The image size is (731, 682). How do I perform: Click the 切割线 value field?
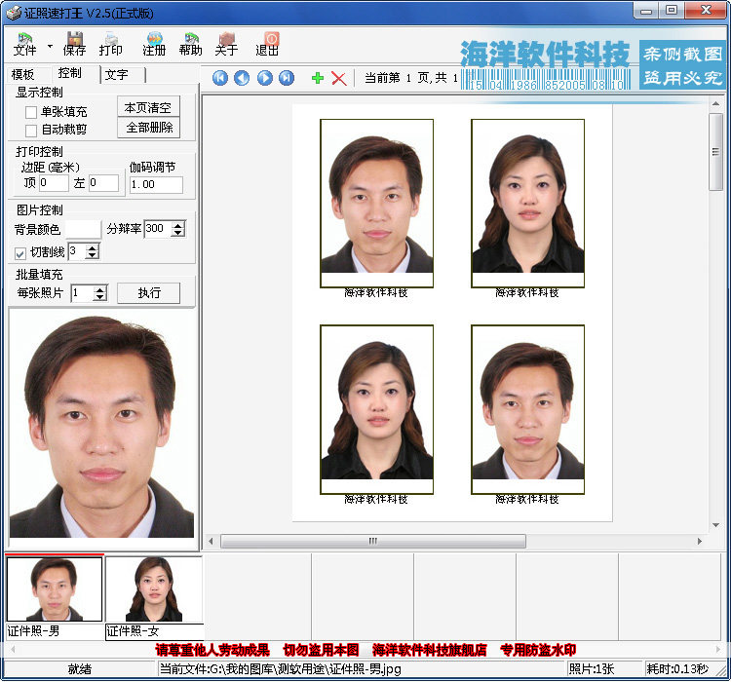pyautogui.click(x=77, y=251)
